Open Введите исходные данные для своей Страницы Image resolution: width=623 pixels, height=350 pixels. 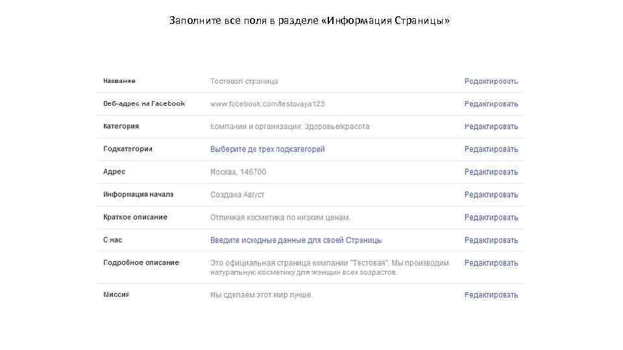(x=296, y=240)
